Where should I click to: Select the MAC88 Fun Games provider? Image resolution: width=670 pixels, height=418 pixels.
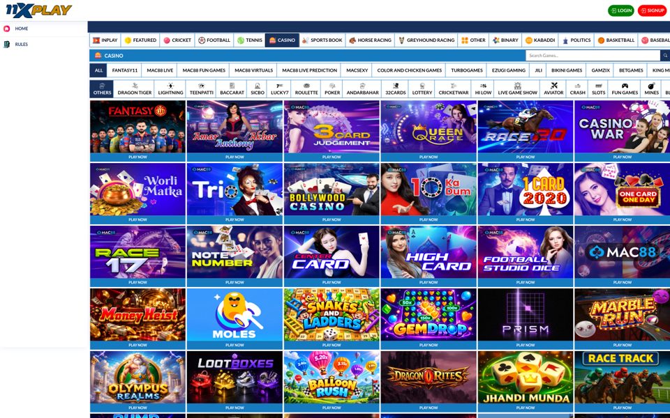pos(204,70)
